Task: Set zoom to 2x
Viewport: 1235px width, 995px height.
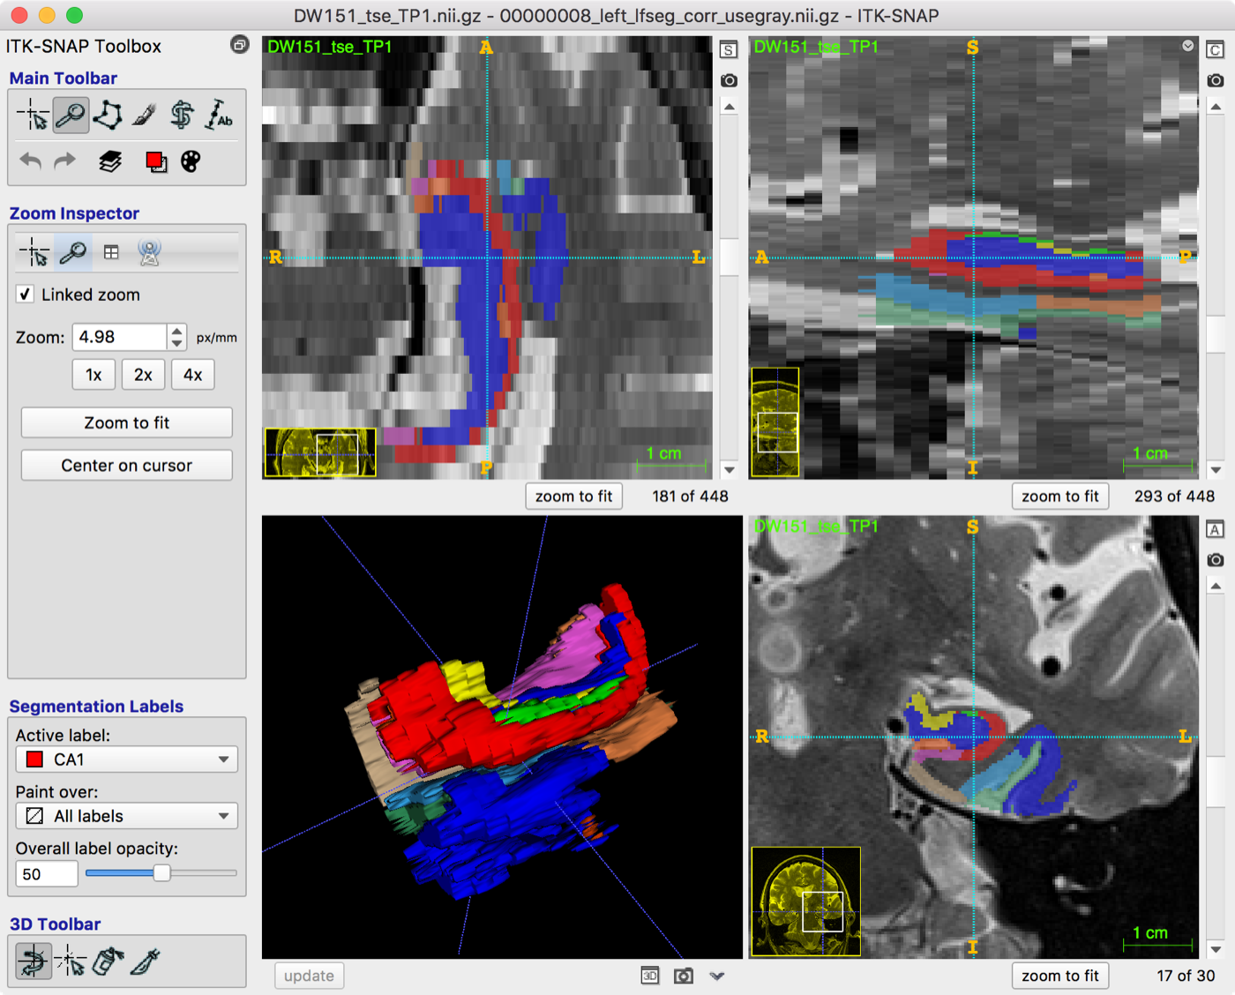Action: pos(143,375)
